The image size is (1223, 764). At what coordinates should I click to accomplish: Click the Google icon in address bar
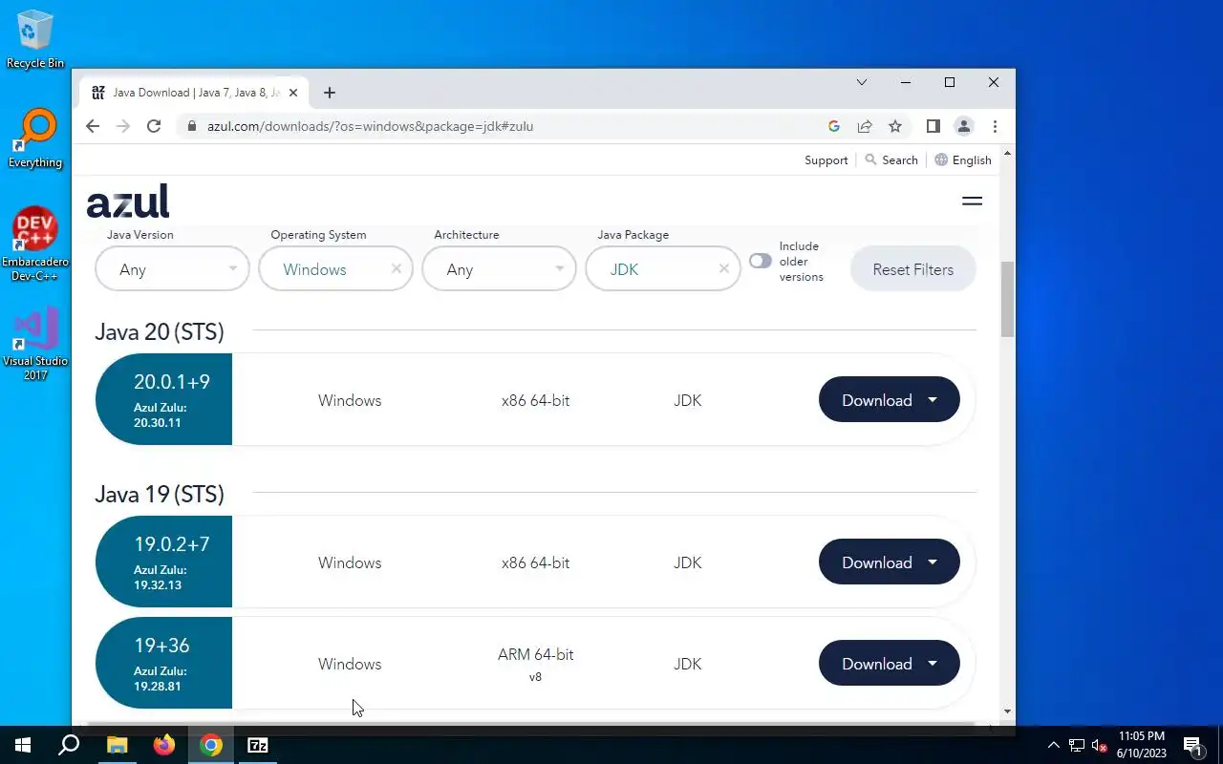tap(834, 126)
